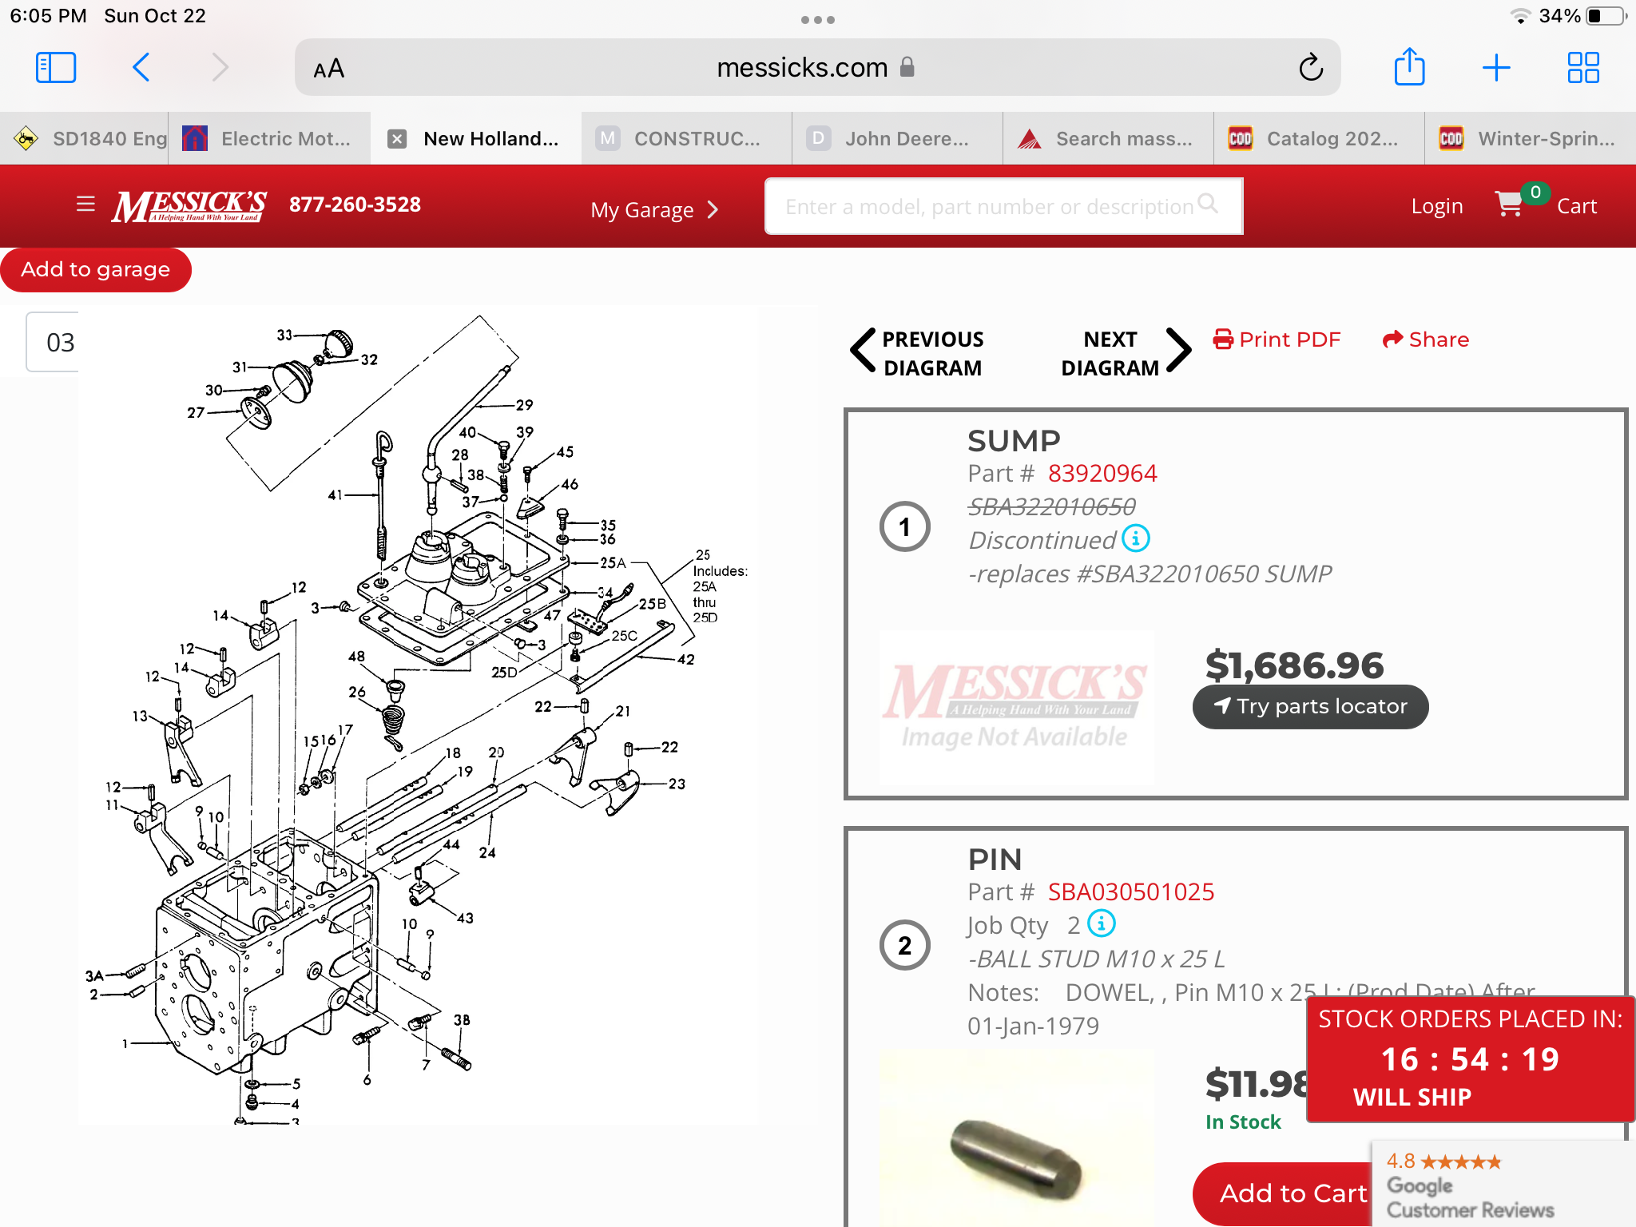Viewport: 1636px width, 1227px height.
Task: Go to the Previous Diagram
Action: 917,352
